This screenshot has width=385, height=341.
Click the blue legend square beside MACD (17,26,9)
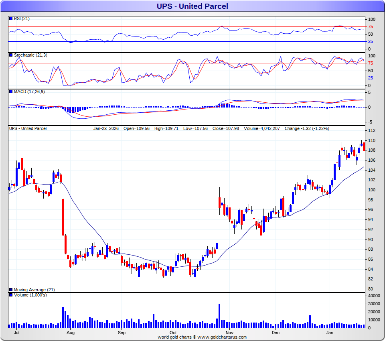pyautogui.click(x=11, y=91)
